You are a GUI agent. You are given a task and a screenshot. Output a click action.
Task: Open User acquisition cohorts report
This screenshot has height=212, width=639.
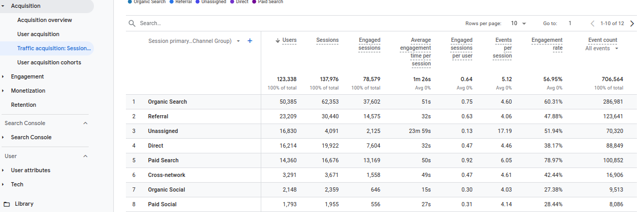click(x=49, y=62)
